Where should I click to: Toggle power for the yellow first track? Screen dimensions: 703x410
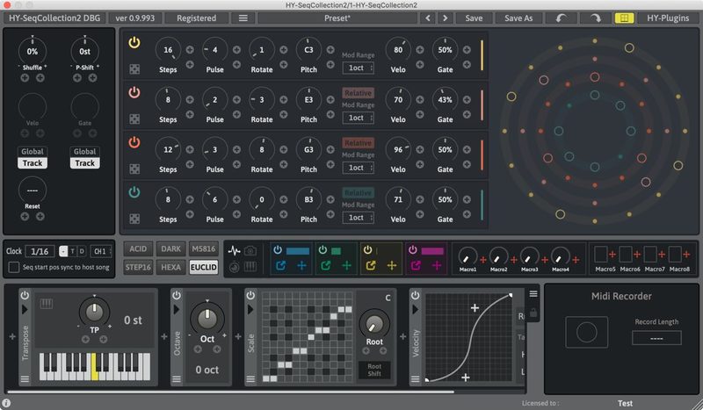134,42
